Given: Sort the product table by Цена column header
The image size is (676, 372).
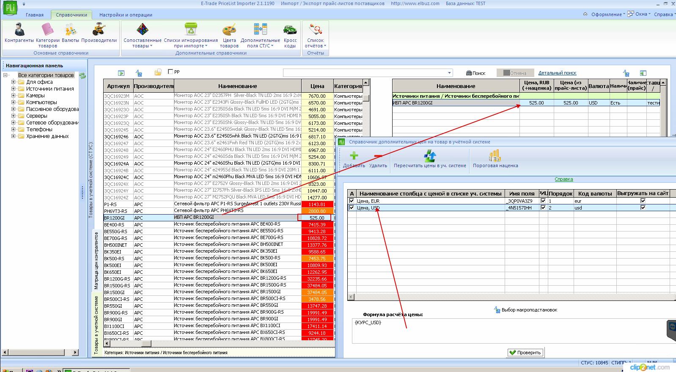Looking at the screenshot, I should pyautogui.click(x=317, y=86).
